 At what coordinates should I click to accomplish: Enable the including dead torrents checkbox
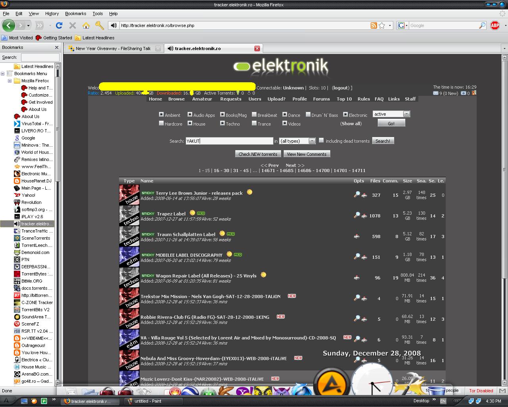pyautogui.click(x=321, y=140)
